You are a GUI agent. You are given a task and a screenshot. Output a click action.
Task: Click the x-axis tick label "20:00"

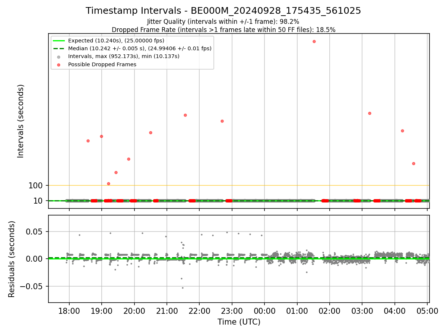pyautogui.click(x=134, y=310)
